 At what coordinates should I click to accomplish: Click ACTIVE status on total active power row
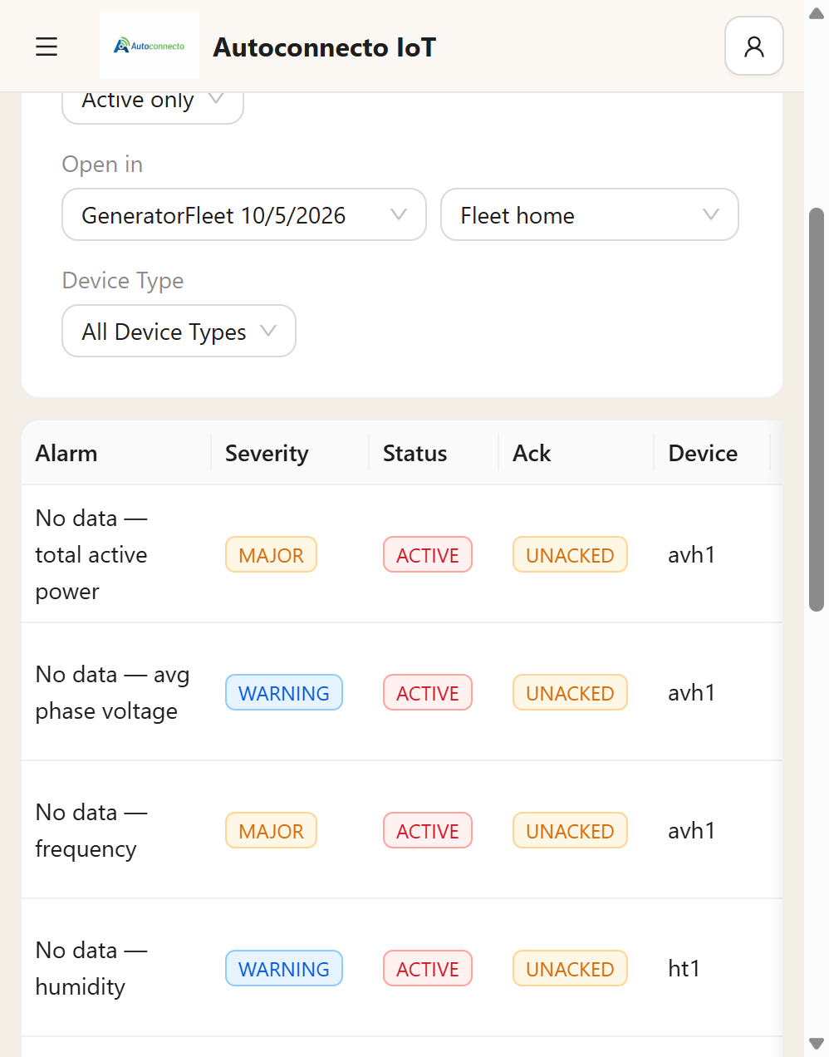pos(428,554)
